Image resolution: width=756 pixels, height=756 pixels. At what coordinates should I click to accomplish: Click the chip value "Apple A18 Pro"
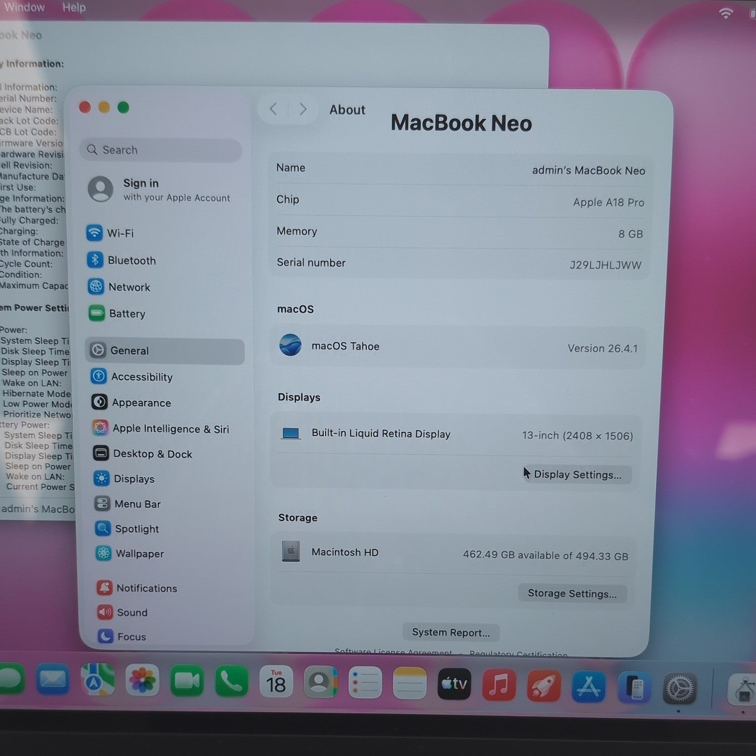coord(608,202)
